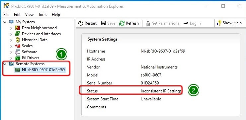
Task: Click the Log In toolbar button
Action: [192, 23]
